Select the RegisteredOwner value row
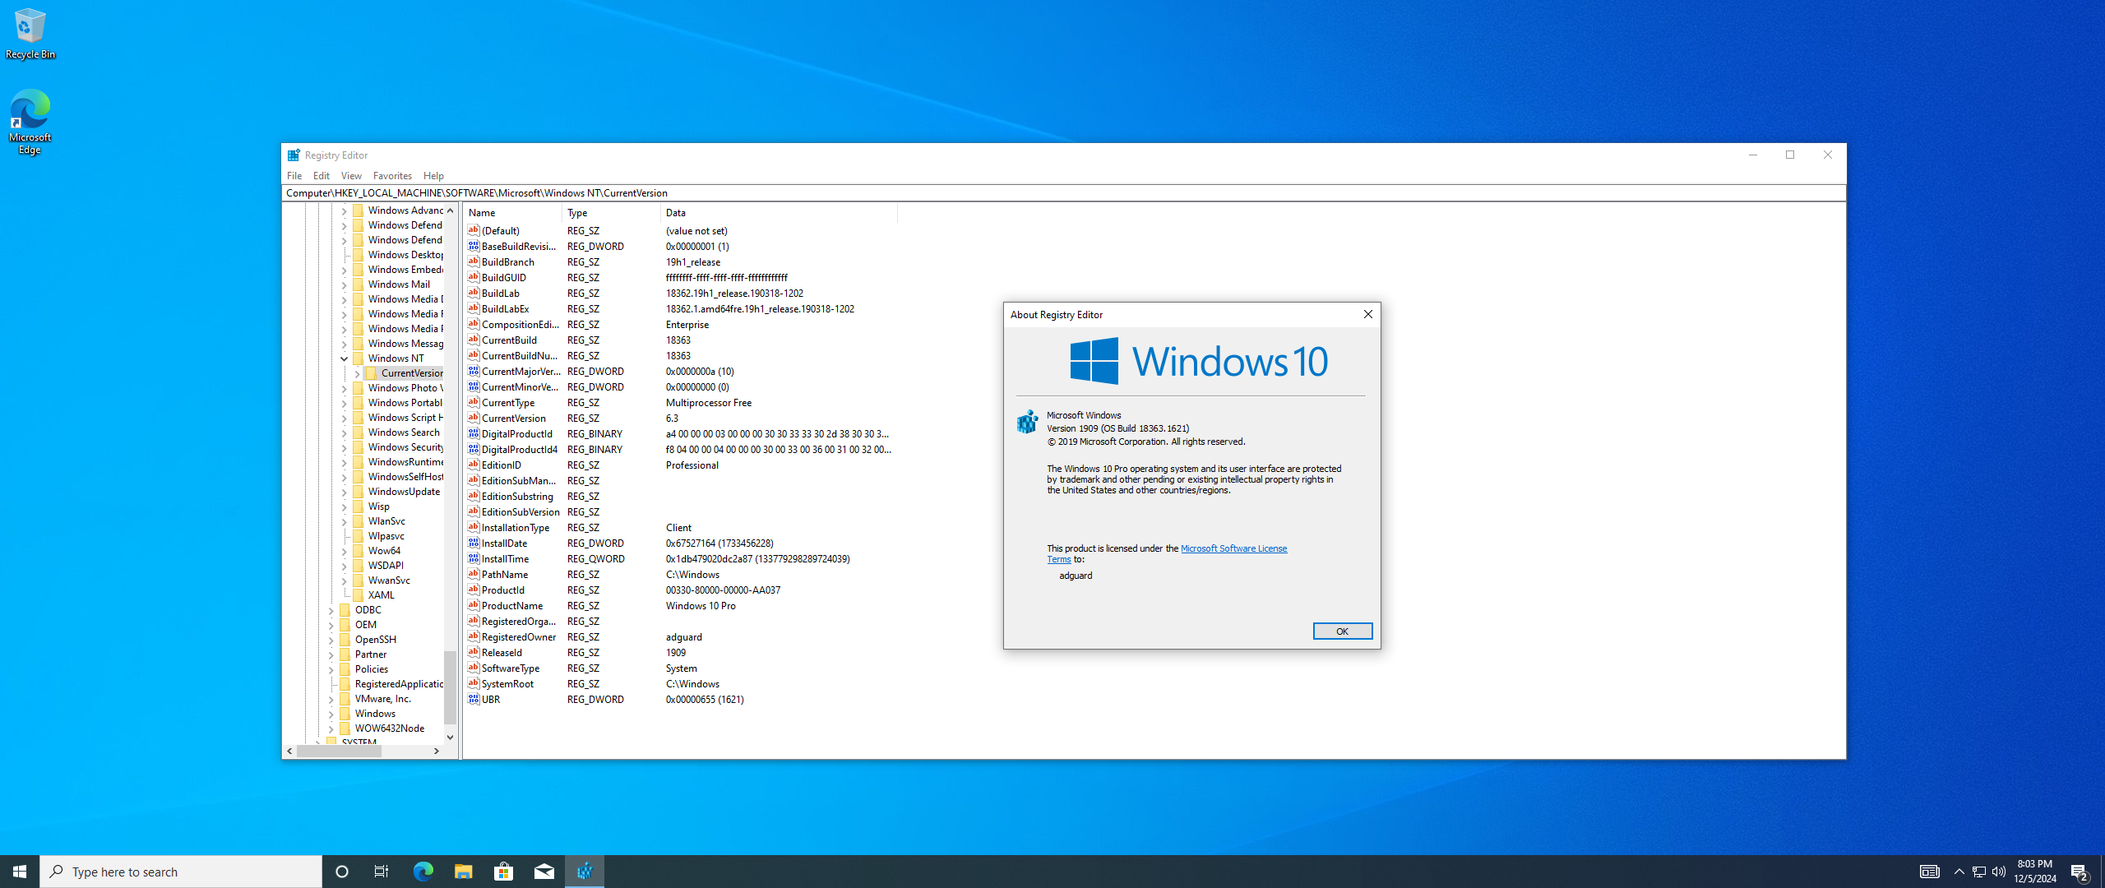 (x=680, y=637)
